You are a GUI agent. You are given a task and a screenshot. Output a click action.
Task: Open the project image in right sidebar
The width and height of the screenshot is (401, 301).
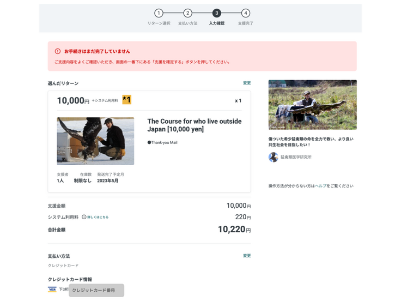[x=312, y=105]
